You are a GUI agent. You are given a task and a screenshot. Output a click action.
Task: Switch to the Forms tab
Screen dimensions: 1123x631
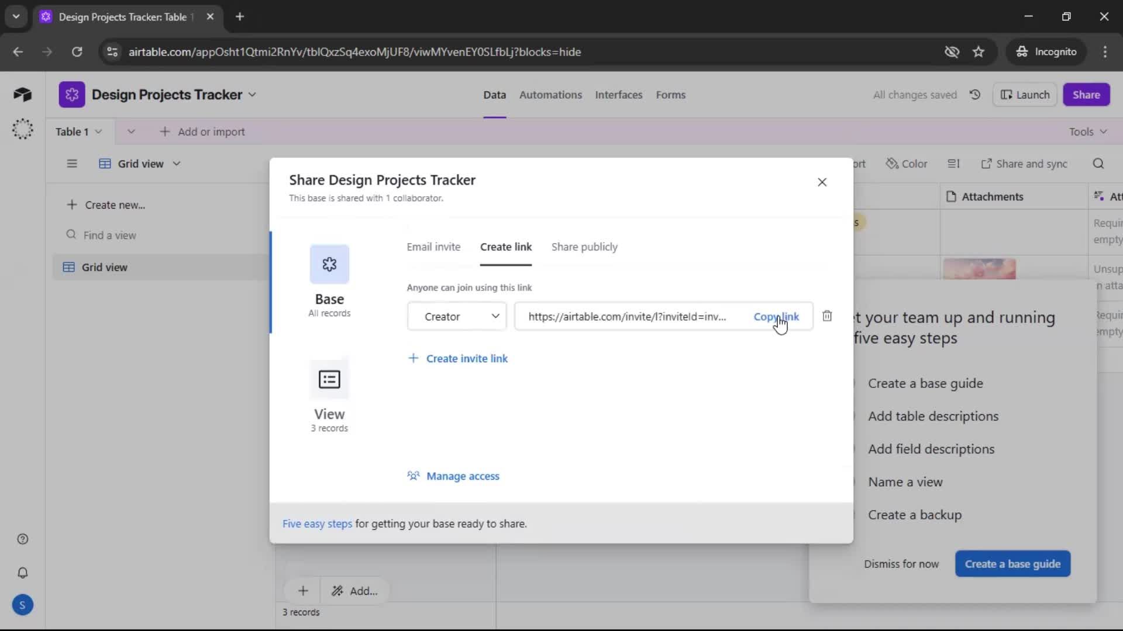(x=670, y=95)
